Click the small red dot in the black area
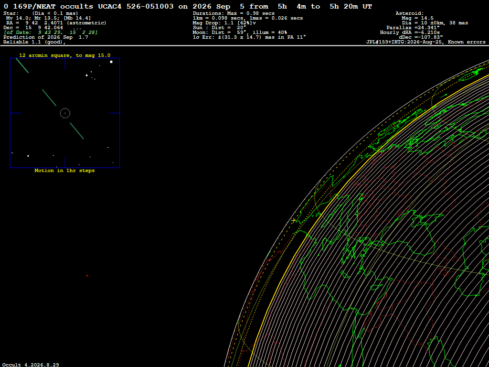This screenshot has height=367, width=489. click(x=87, y=276)
